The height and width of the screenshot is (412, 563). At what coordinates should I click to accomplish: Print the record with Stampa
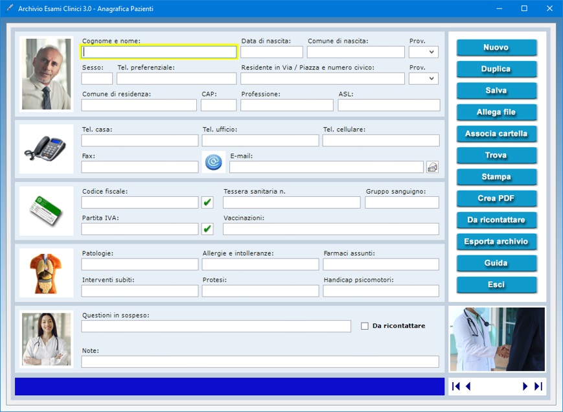tap(496, 177)
